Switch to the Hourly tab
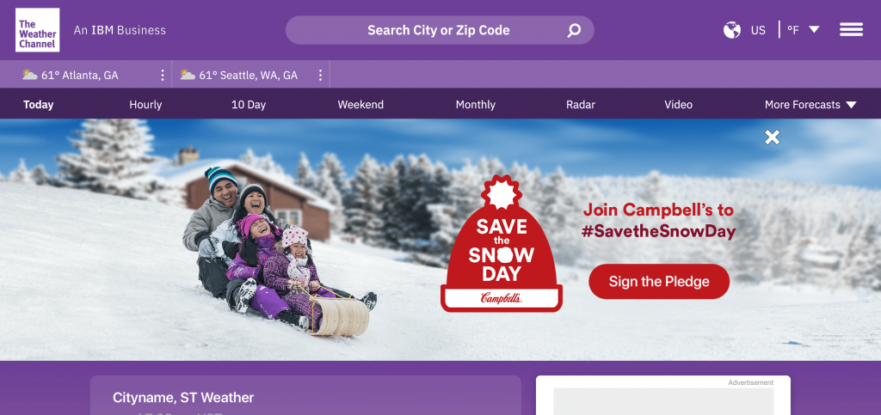Screen dimensions: 881x415 145,105
